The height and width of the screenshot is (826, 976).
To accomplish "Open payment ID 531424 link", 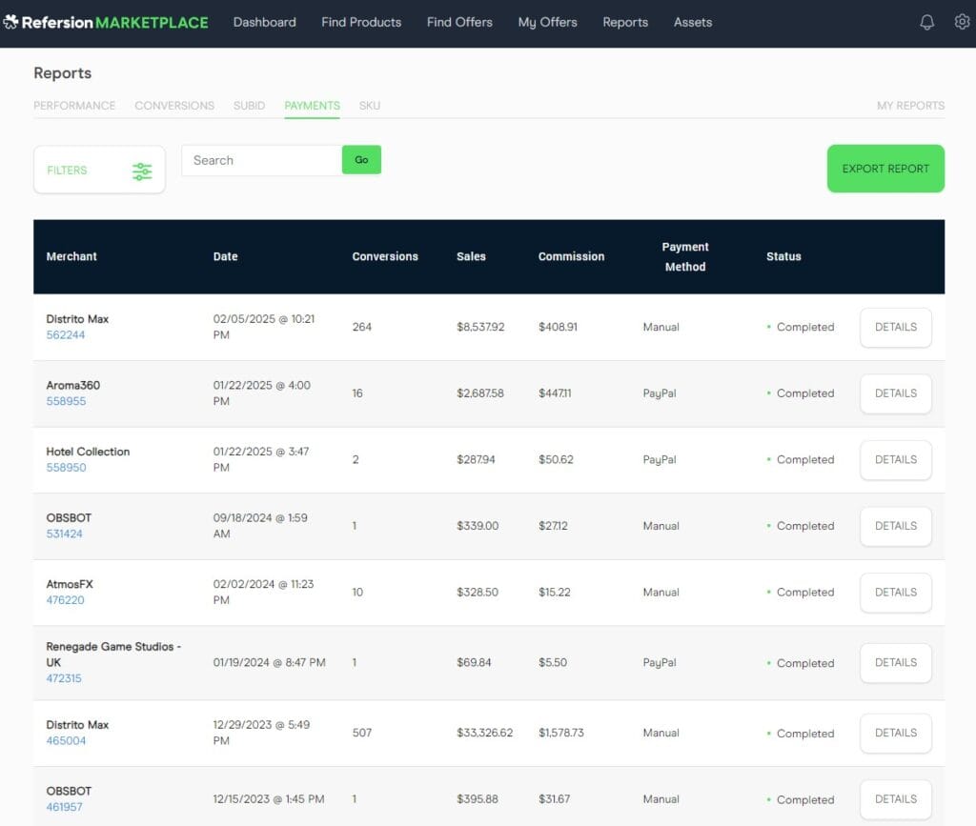I will [x=64, y=534].
